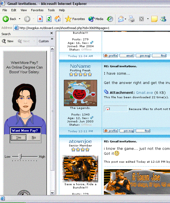Click the search pane scroll up arrow
Viewport: 170px width, 203px height.
click(x=52, y=49)
